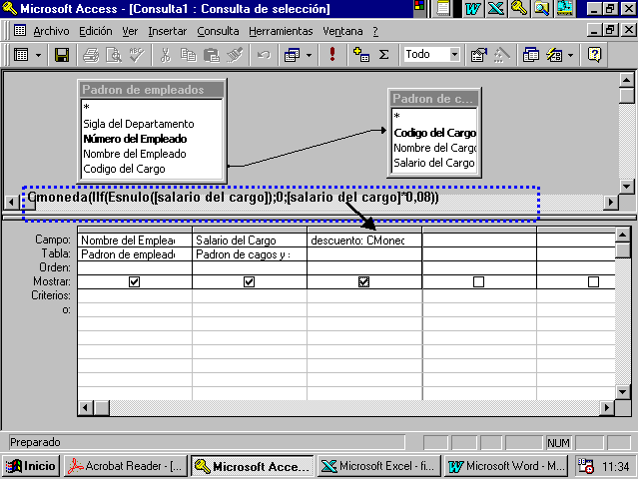This screenshot has width=638, height=479.
Task: Click the New Object icon
Action: point(554,55)
